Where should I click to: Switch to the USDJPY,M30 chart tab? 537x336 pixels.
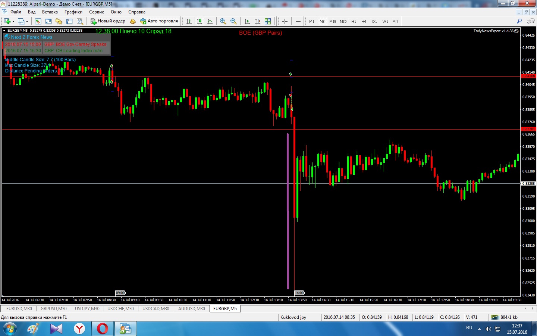pos(87,309)
